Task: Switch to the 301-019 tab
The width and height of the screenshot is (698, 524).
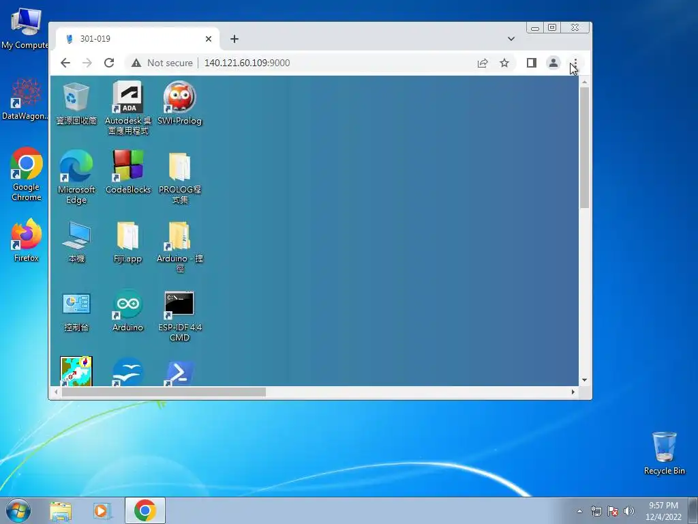Action: coord(138,39)
